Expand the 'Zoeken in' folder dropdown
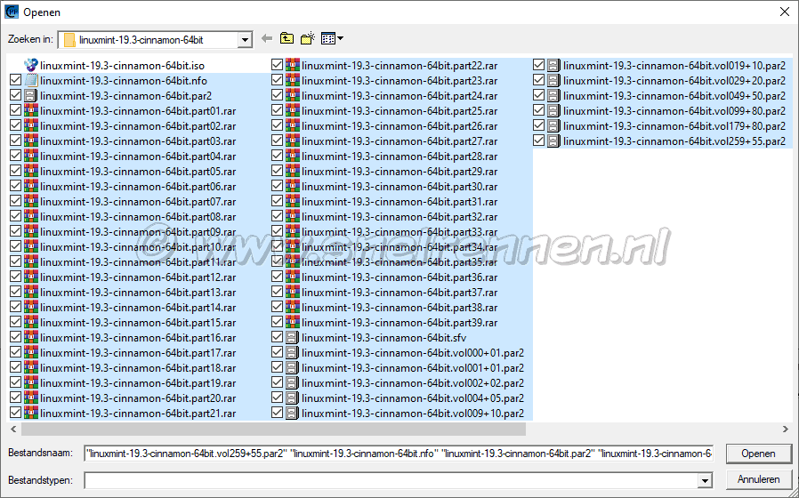This screenshot has height=498, width=799. pos(245,40)
